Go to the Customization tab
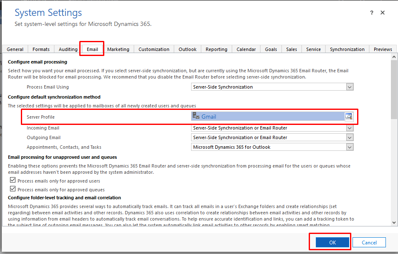 click(154, 49)
